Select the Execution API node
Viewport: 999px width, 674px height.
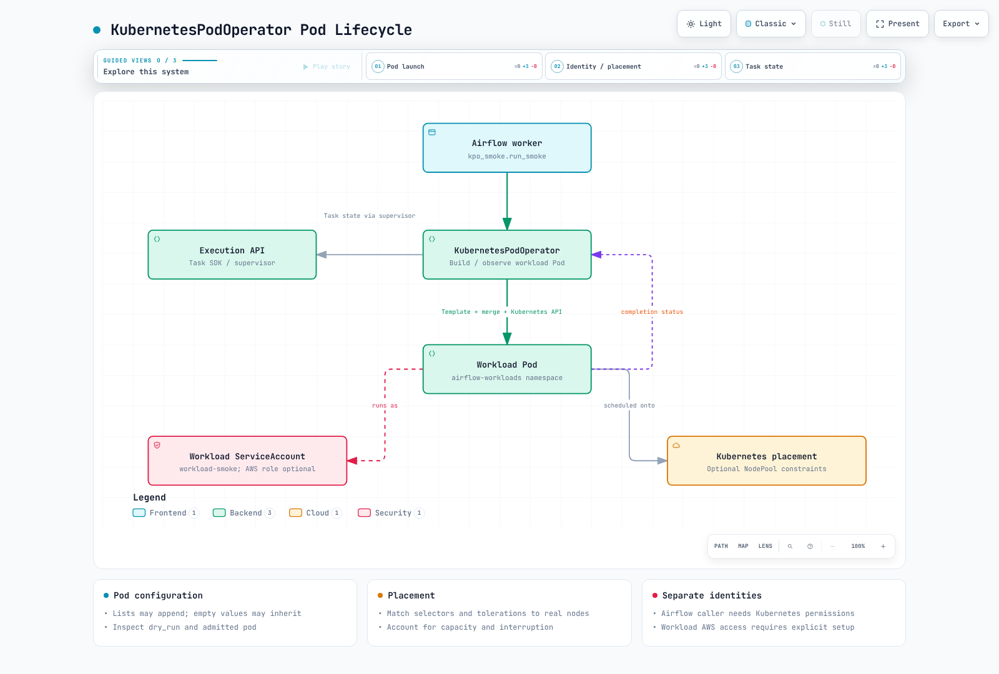(232, 255)
